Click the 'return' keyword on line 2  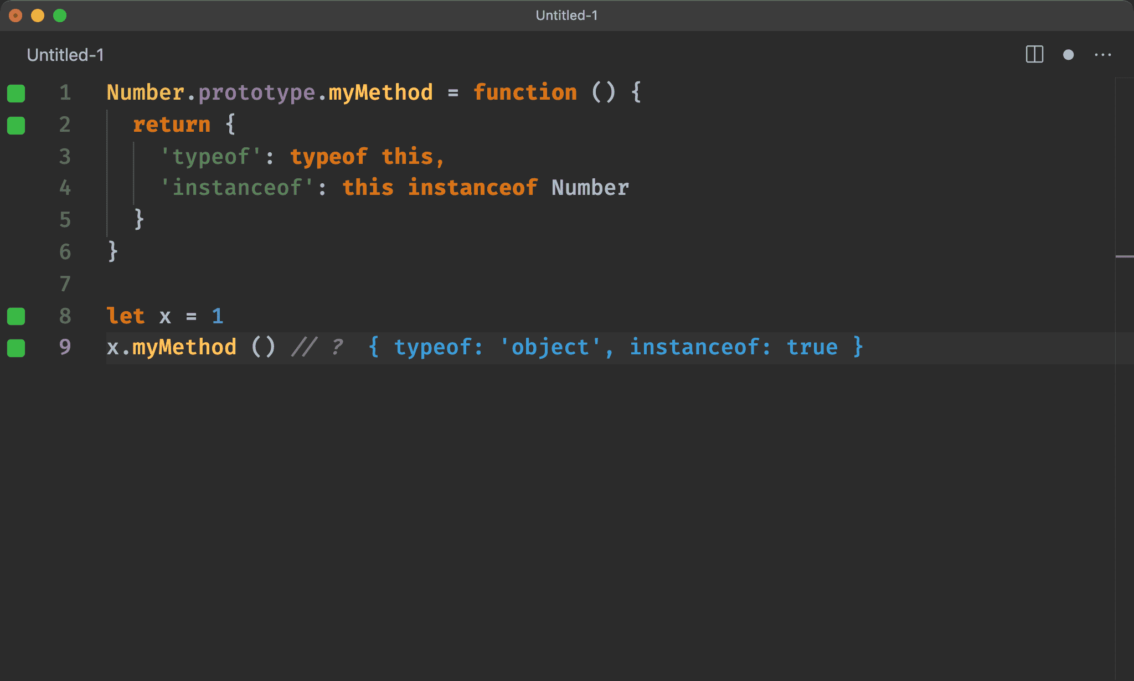coord(172,125)
